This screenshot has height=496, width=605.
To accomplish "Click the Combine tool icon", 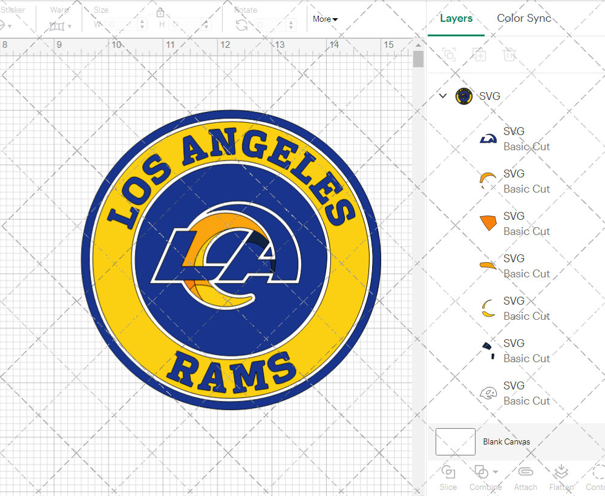I will (481, 472).
